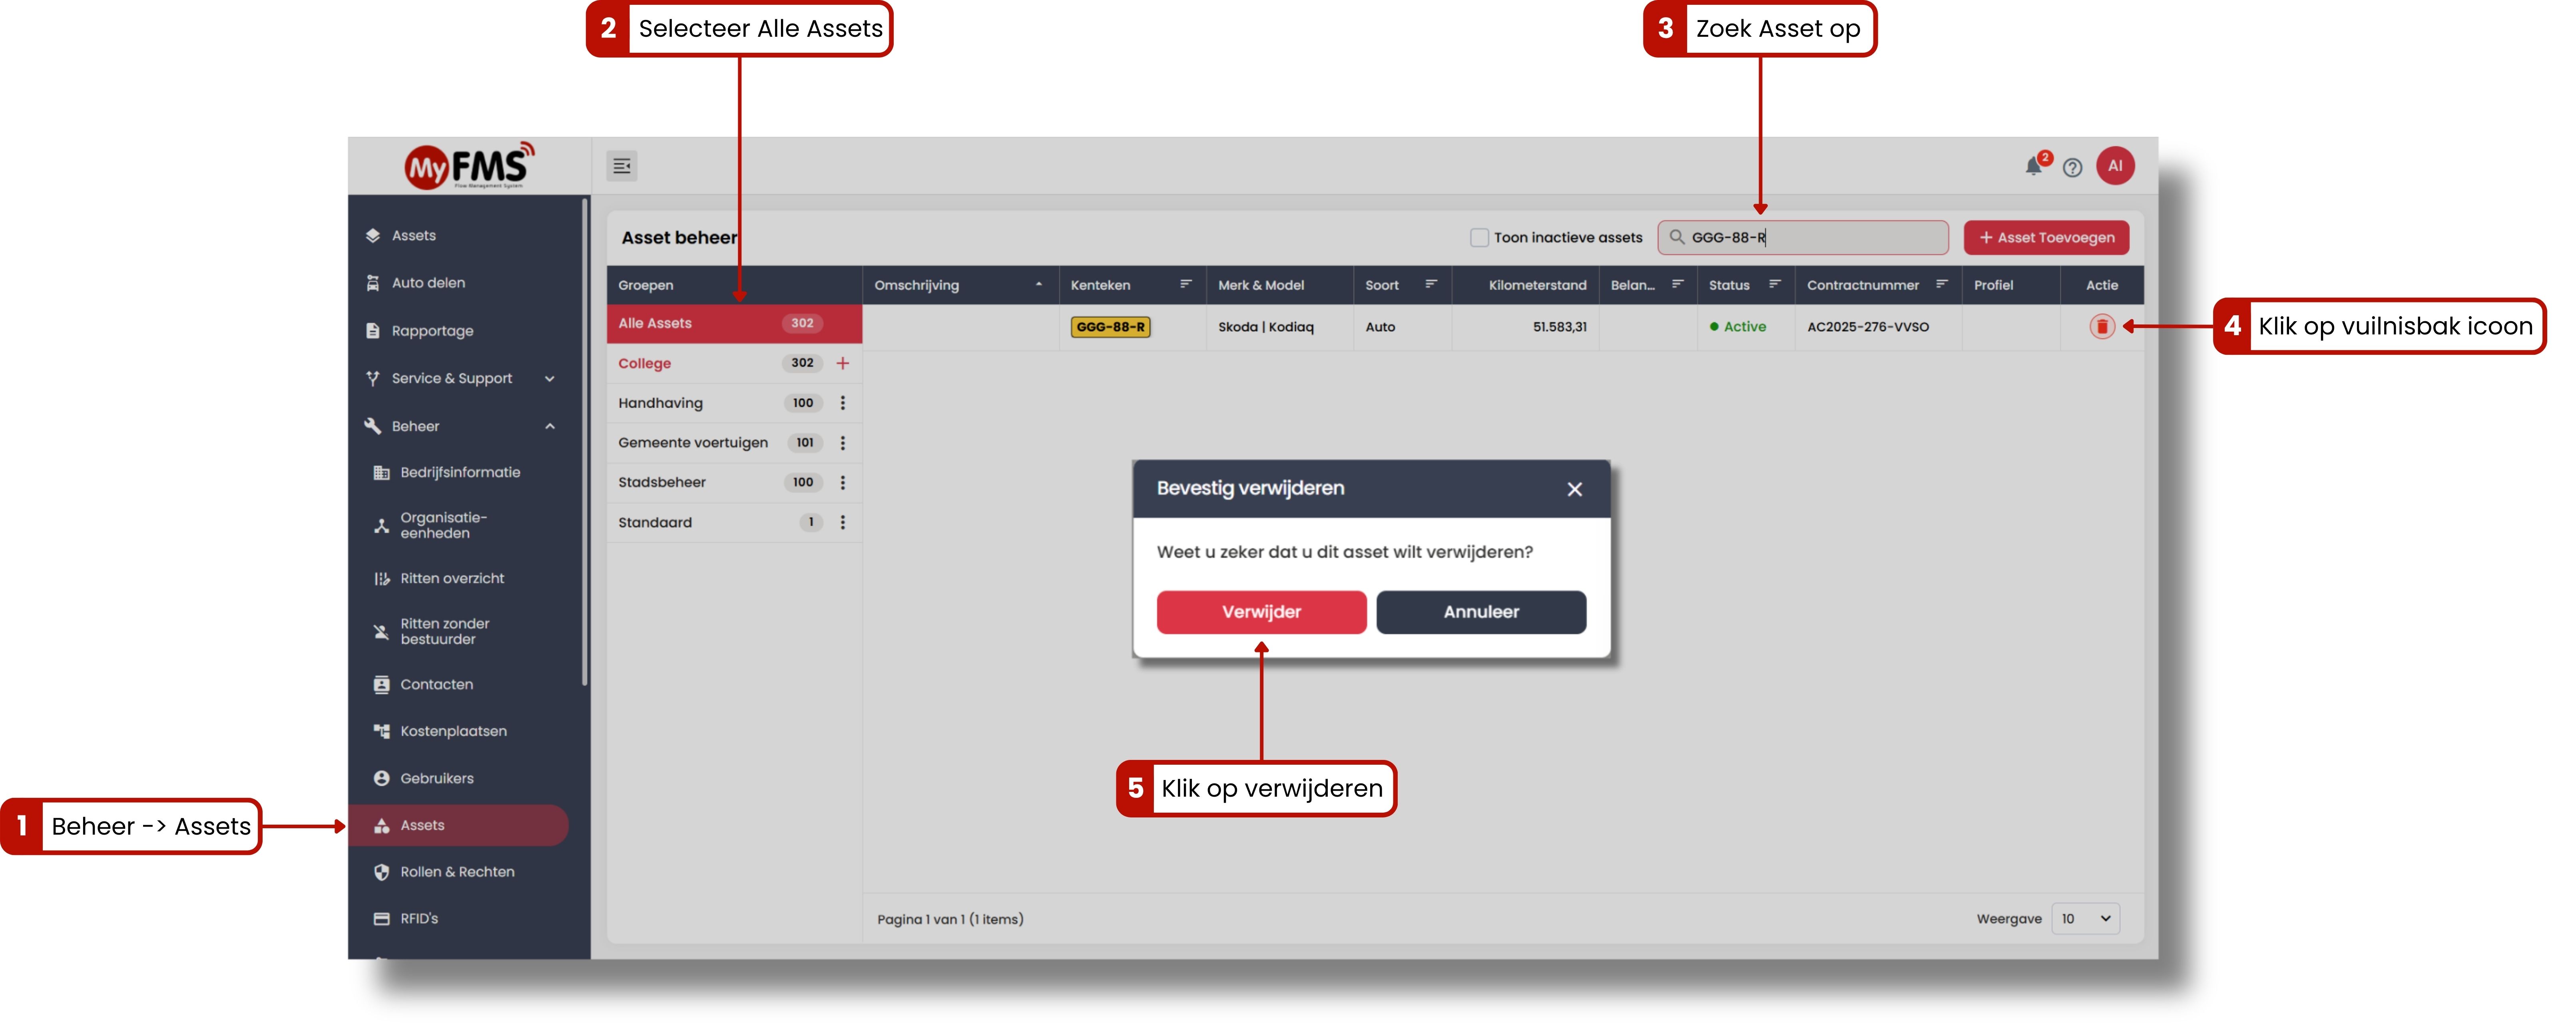Click the MyFMS logo
Viewport: 2576px width, 1030px height.
coord(469,166)
